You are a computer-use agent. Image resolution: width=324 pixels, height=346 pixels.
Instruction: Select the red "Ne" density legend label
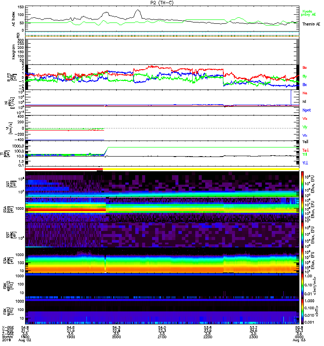[x=305, y=93]
